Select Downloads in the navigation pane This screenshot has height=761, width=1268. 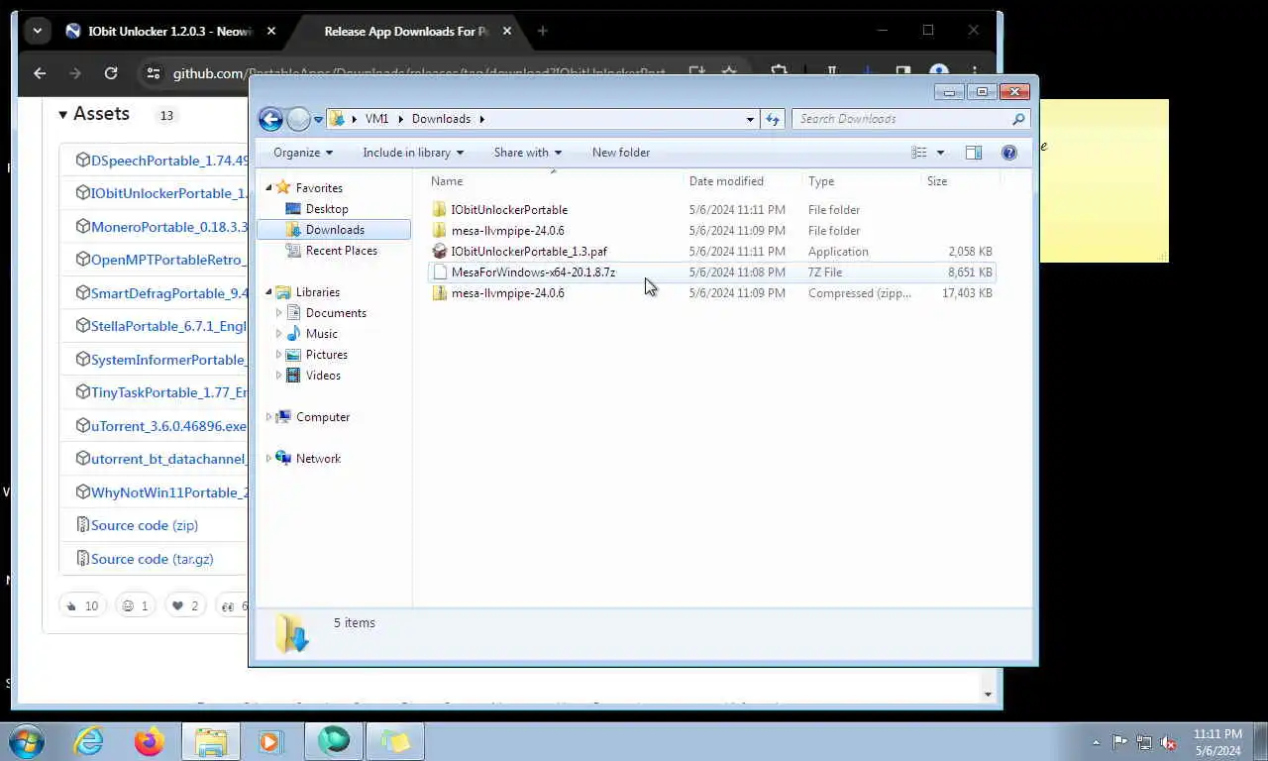[x=334, y=230]
